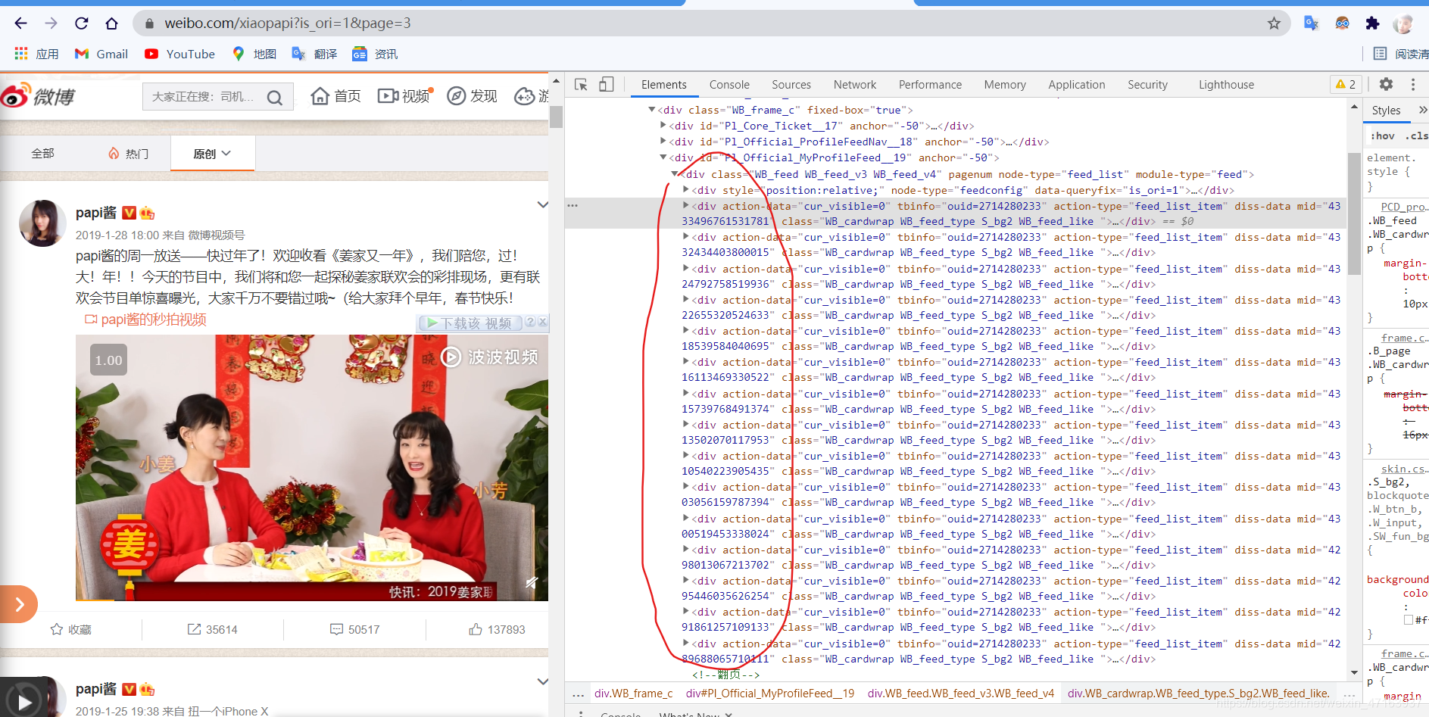This screenshot has width=1429, height=717.
Task: Open Weibo 视频 section
Action: (404, 96)
